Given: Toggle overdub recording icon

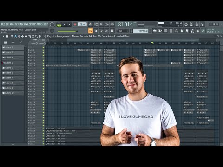Looking at the screenshot, I should [107, 24].
